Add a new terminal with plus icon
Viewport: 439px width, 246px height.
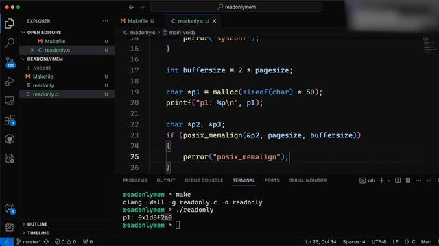[381, 180]
